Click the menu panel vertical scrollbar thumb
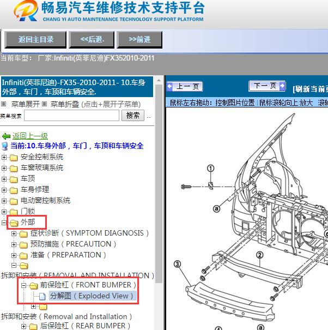328x330 pixels. pyautogui.click(x=159, y=183)
